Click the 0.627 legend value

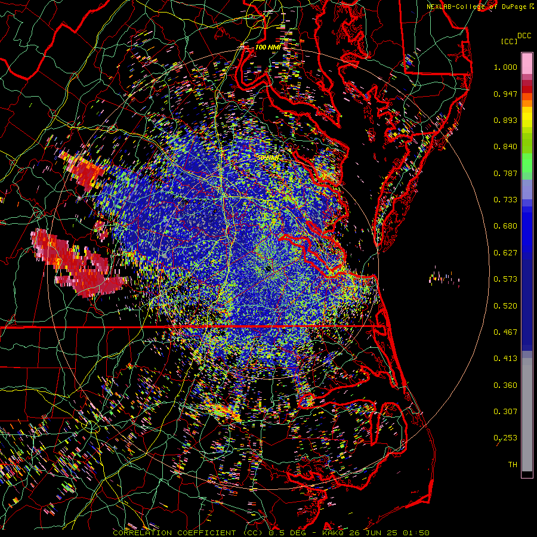[505, 253]
